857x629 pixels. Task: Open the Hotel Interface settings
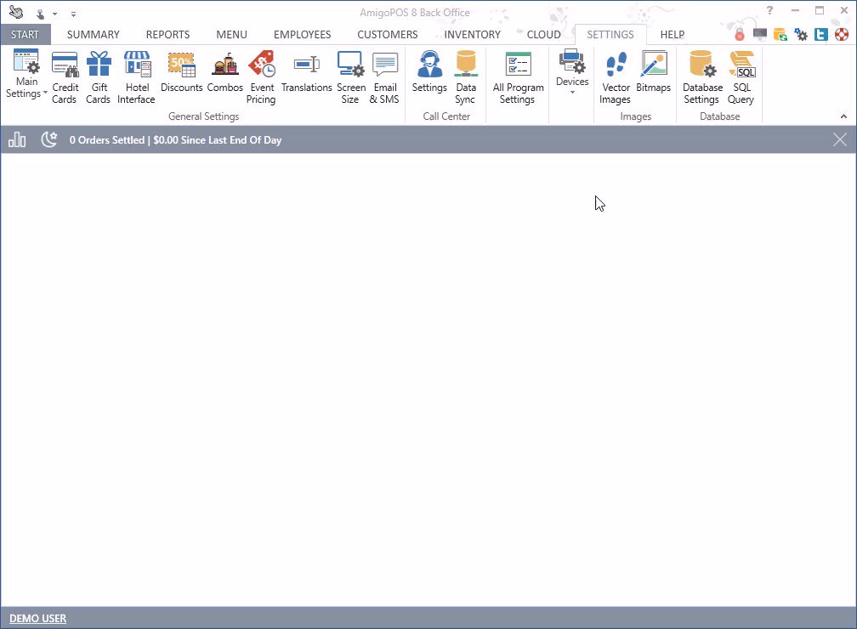(x=136, y=76)
